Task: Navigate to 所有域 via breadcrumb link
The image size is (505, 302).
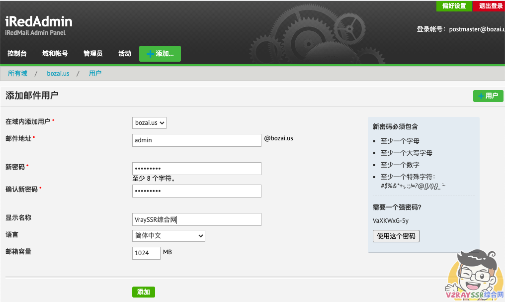Action: (x=17, y=73)
